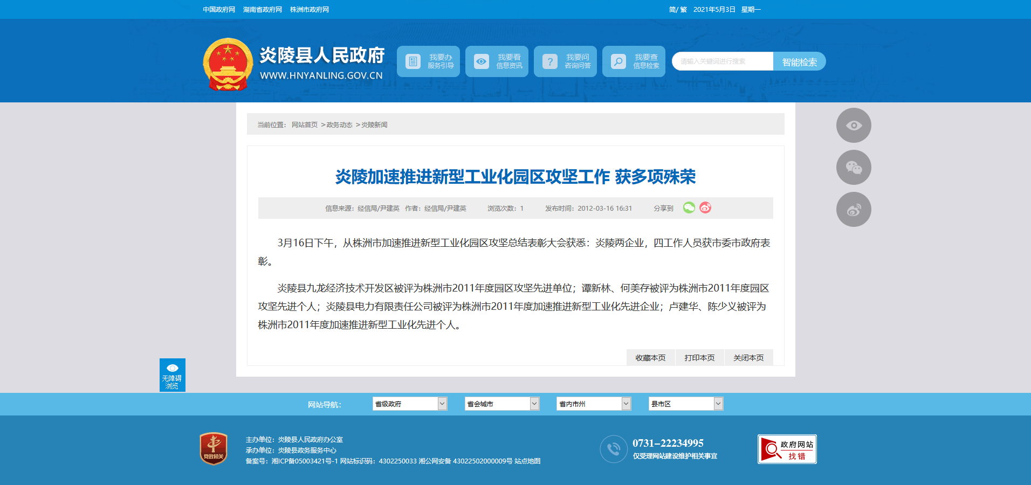Screen dimensions: 1031x485
Task: Toggle 无障碍浏览 accessibility mode
Action: tap(172, 375)
